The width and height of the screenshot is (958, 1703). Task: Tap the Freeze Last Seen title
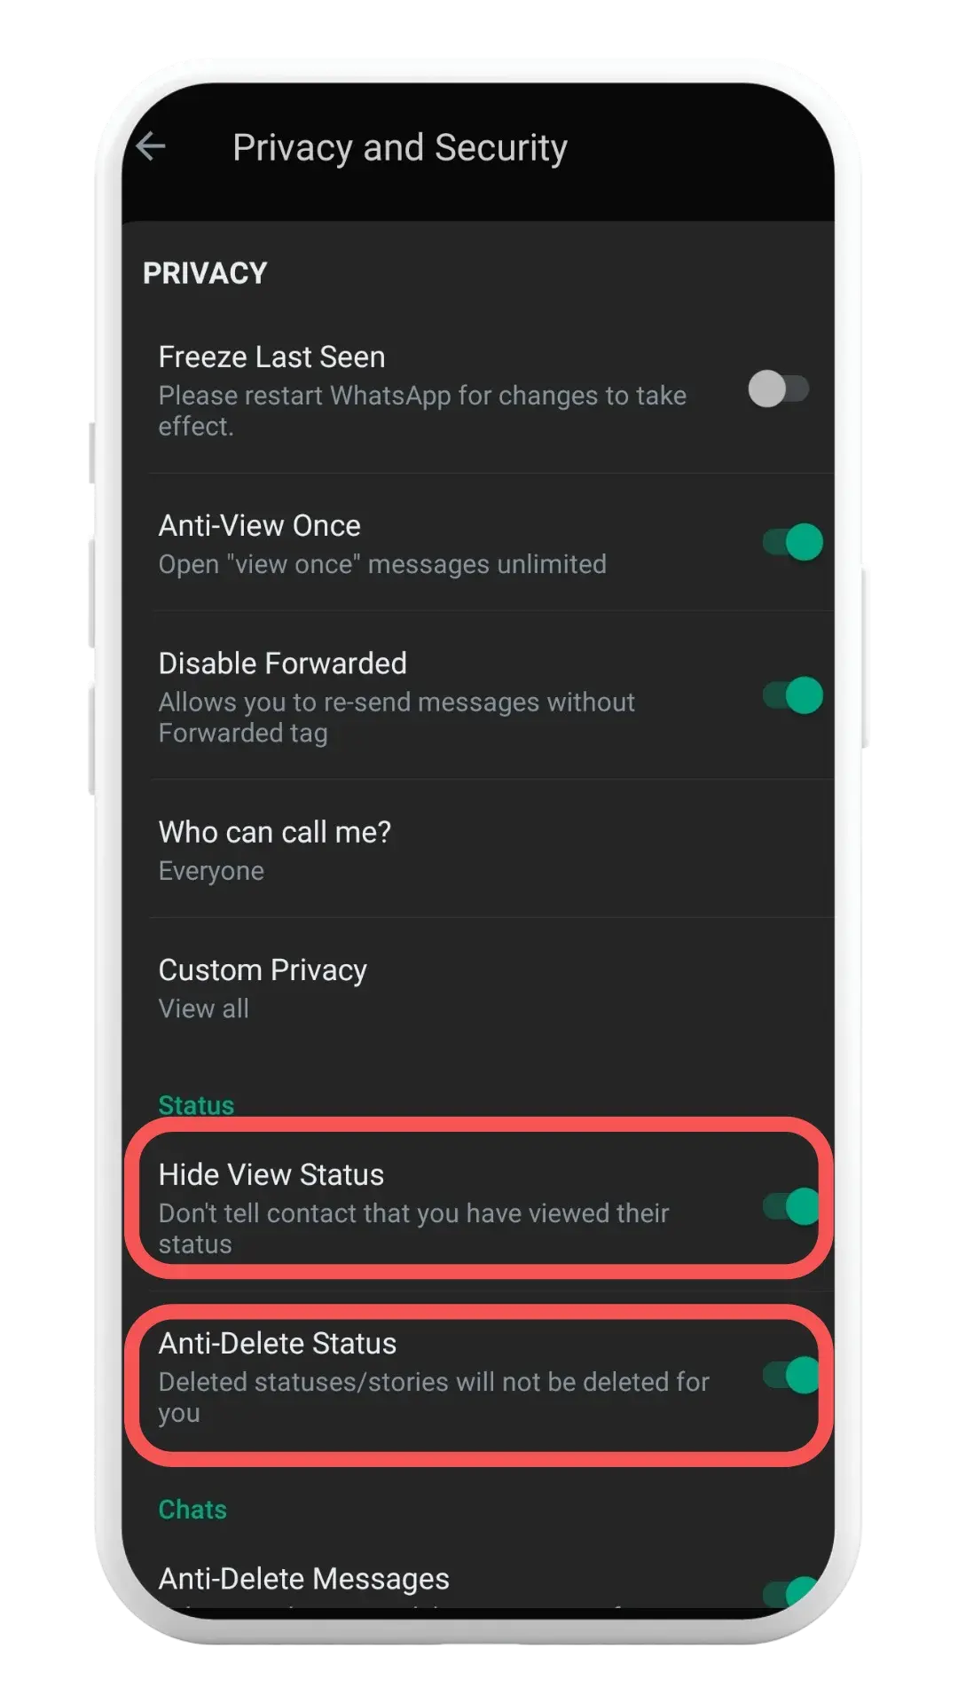coord(271,357)
